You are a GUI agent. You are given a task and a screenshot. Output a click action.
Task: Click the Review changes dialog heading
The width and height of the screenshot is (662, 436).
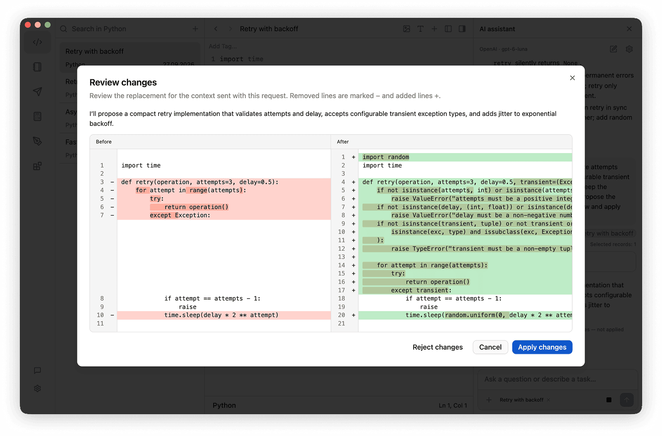coord(123,82)
